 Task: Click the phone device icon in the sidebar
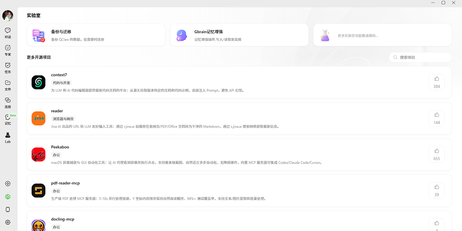point(8,209)
